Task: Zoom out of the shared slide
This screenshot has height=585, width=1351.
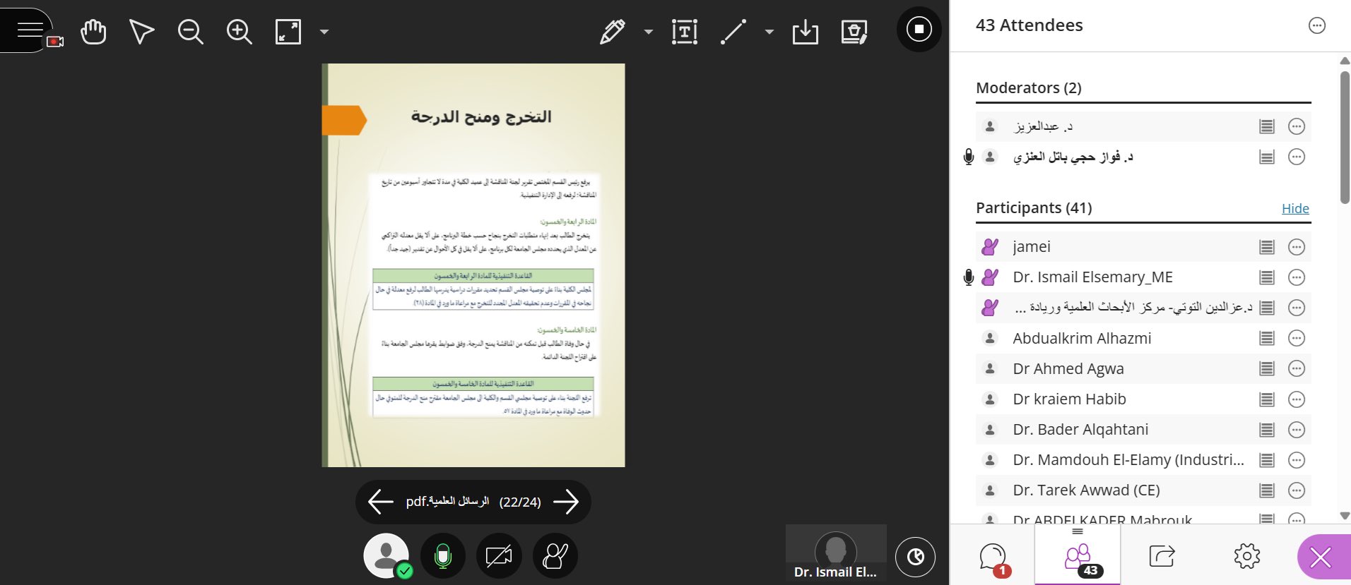Action: coord(190,32)
